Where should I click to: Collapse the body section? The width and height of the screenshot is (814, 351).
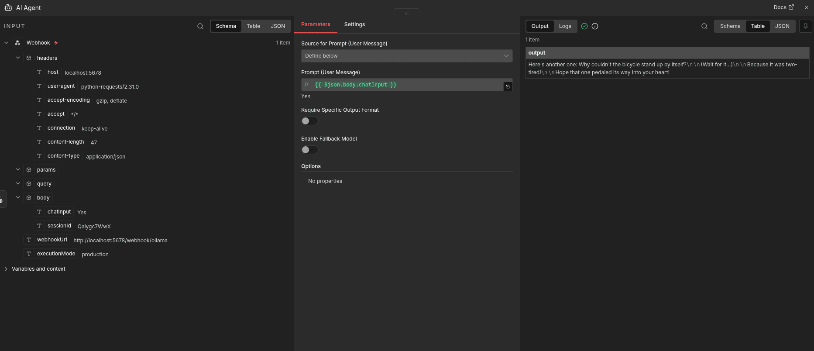tap(18, 197)
